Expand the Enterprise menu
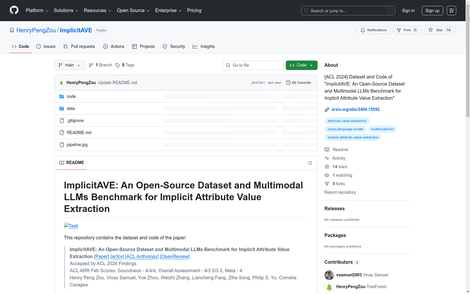The height and width of the screenshot is (294, 470). point(168,11)
